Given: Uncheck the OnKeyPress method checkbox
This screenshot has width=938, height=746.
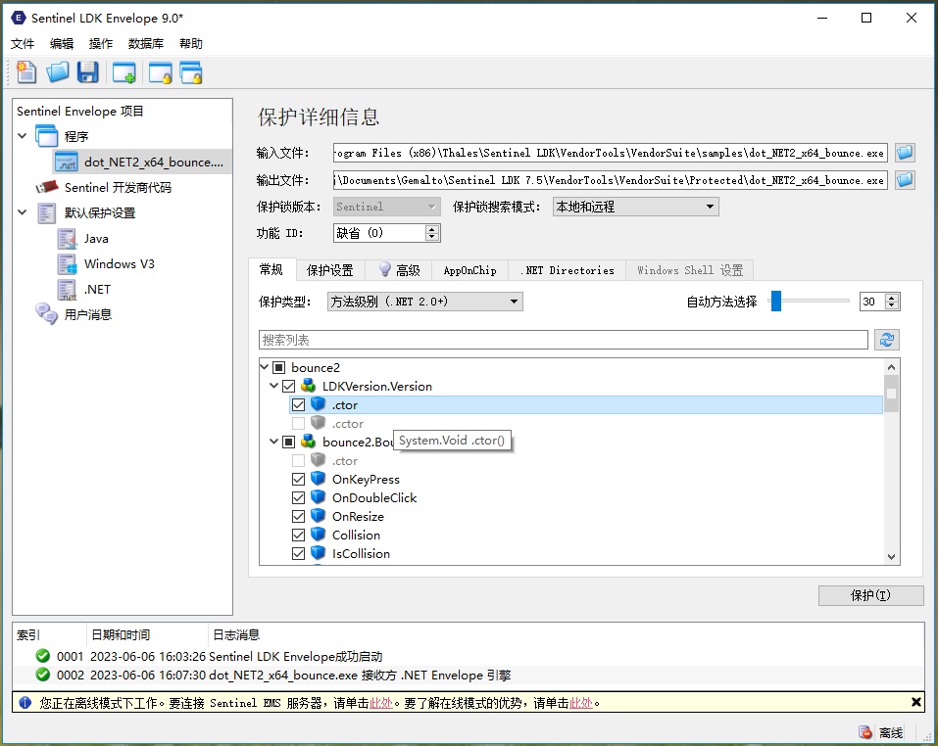Looking at the screenshot, I should click(299, 480).
